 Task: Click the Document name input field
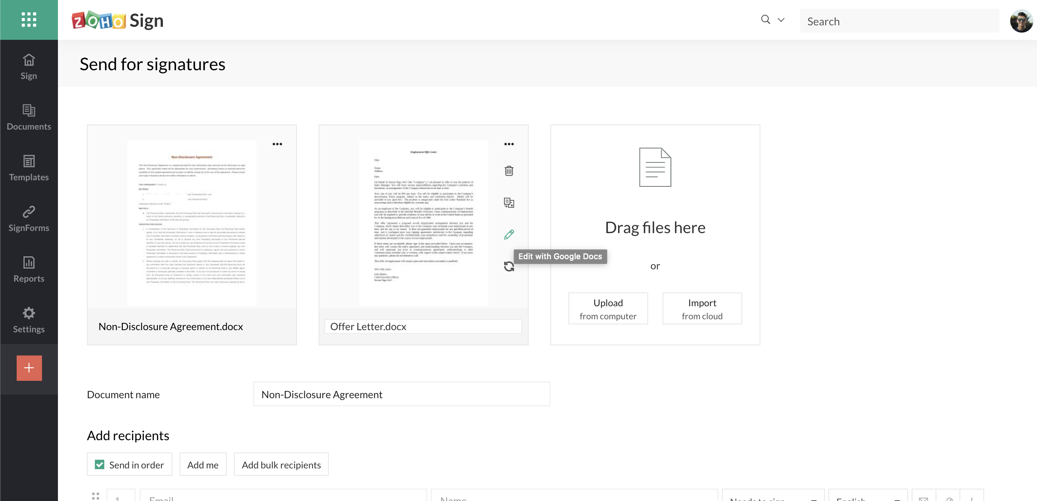click(x=401, y=394)
